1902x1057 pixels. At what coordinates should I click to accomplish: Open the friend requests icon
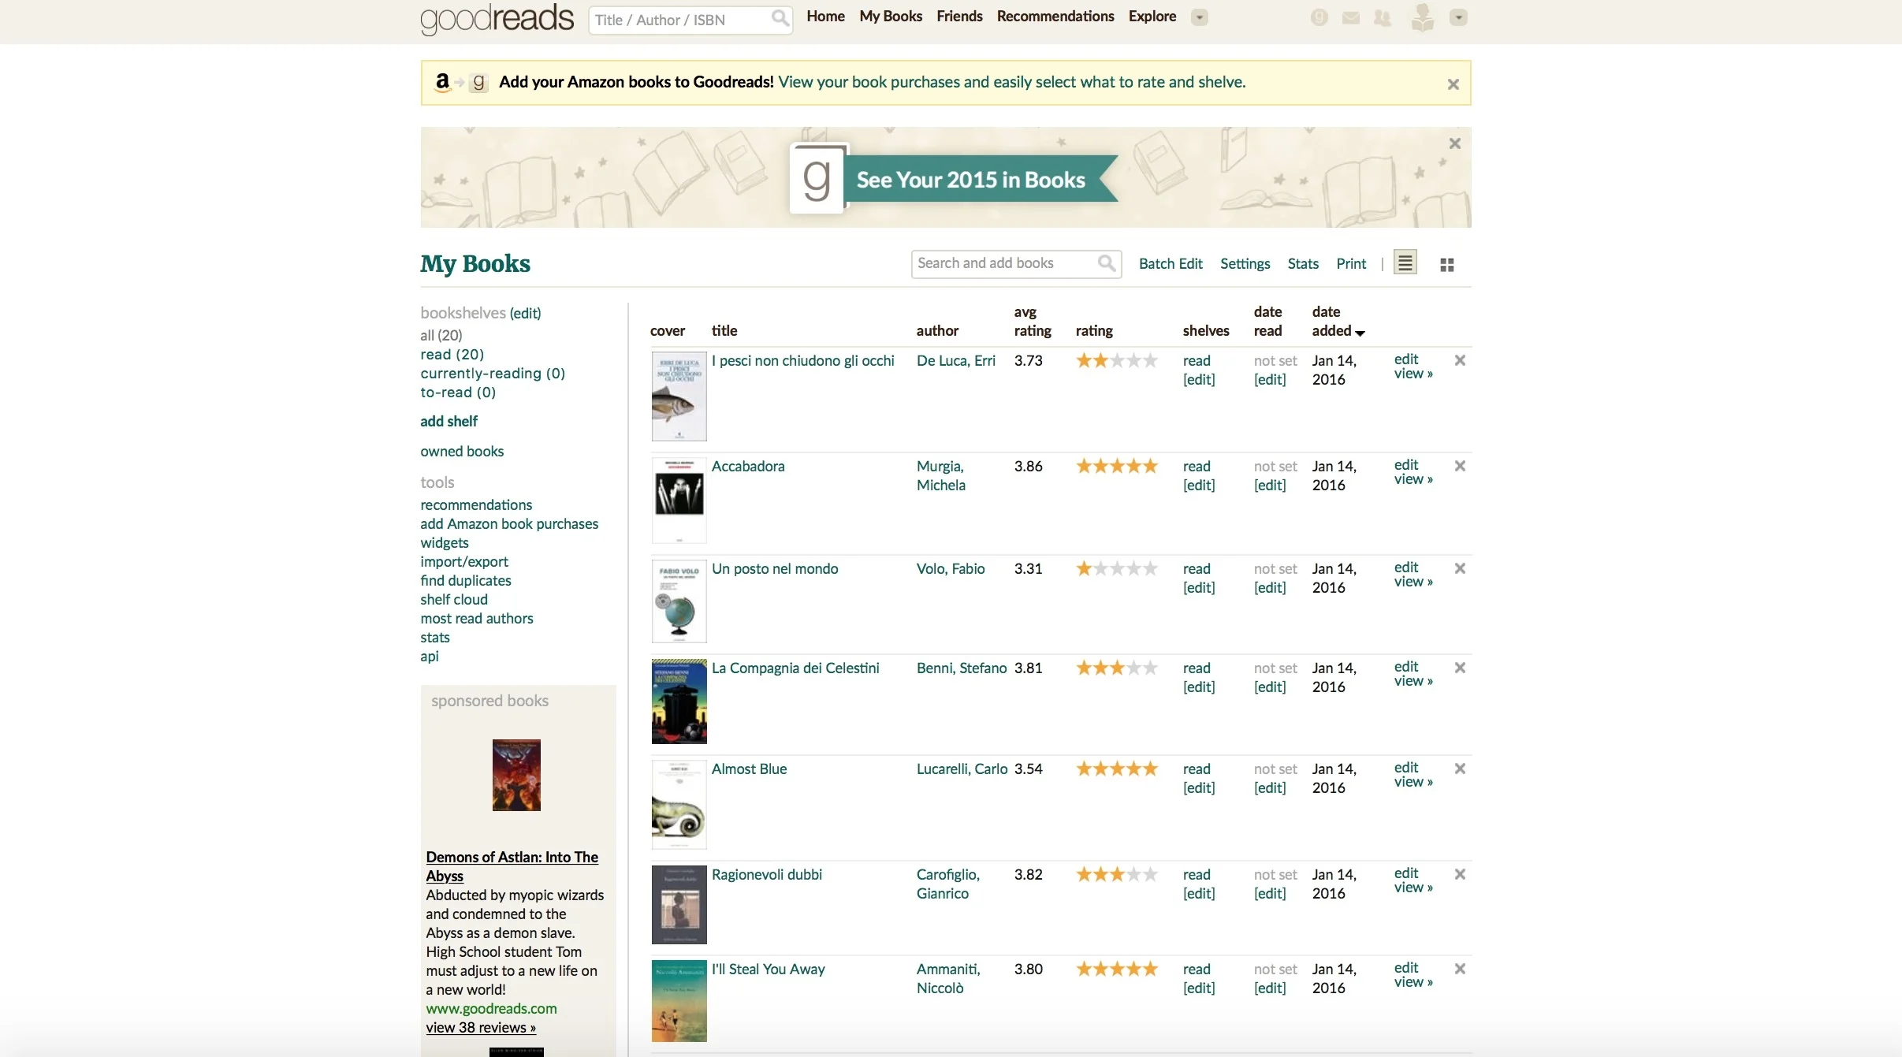1383,17
